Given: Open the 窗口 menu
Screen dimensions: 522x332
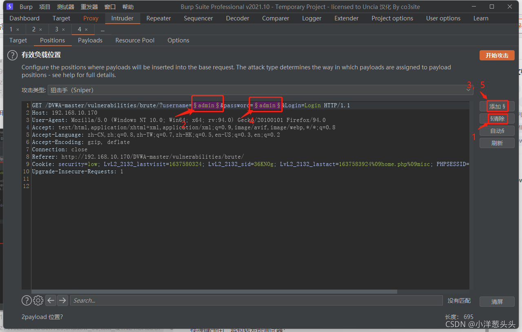Looking at the screenshot, I should [110, 7].
